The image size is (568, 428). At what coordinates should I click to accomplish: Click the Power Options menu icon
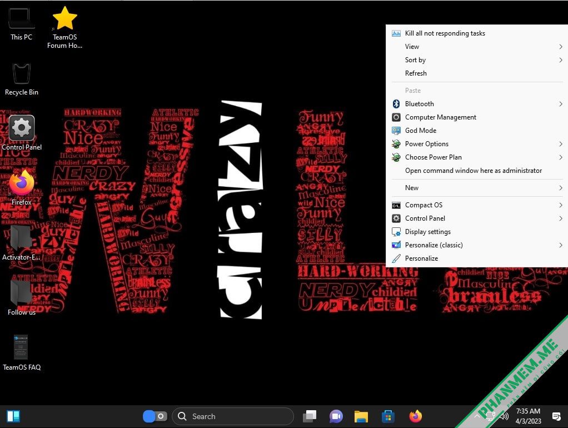[x=396, y=144]
